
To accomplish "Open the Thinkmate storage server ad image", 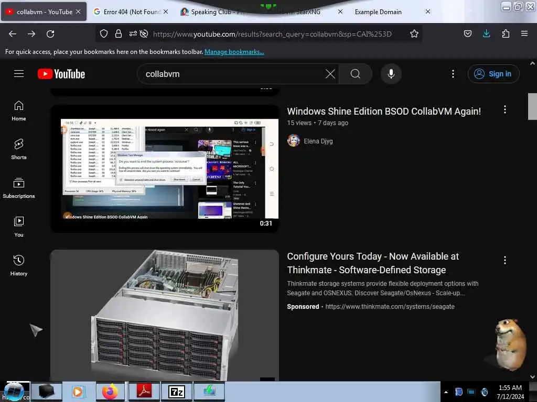I will tap(165, 315).
